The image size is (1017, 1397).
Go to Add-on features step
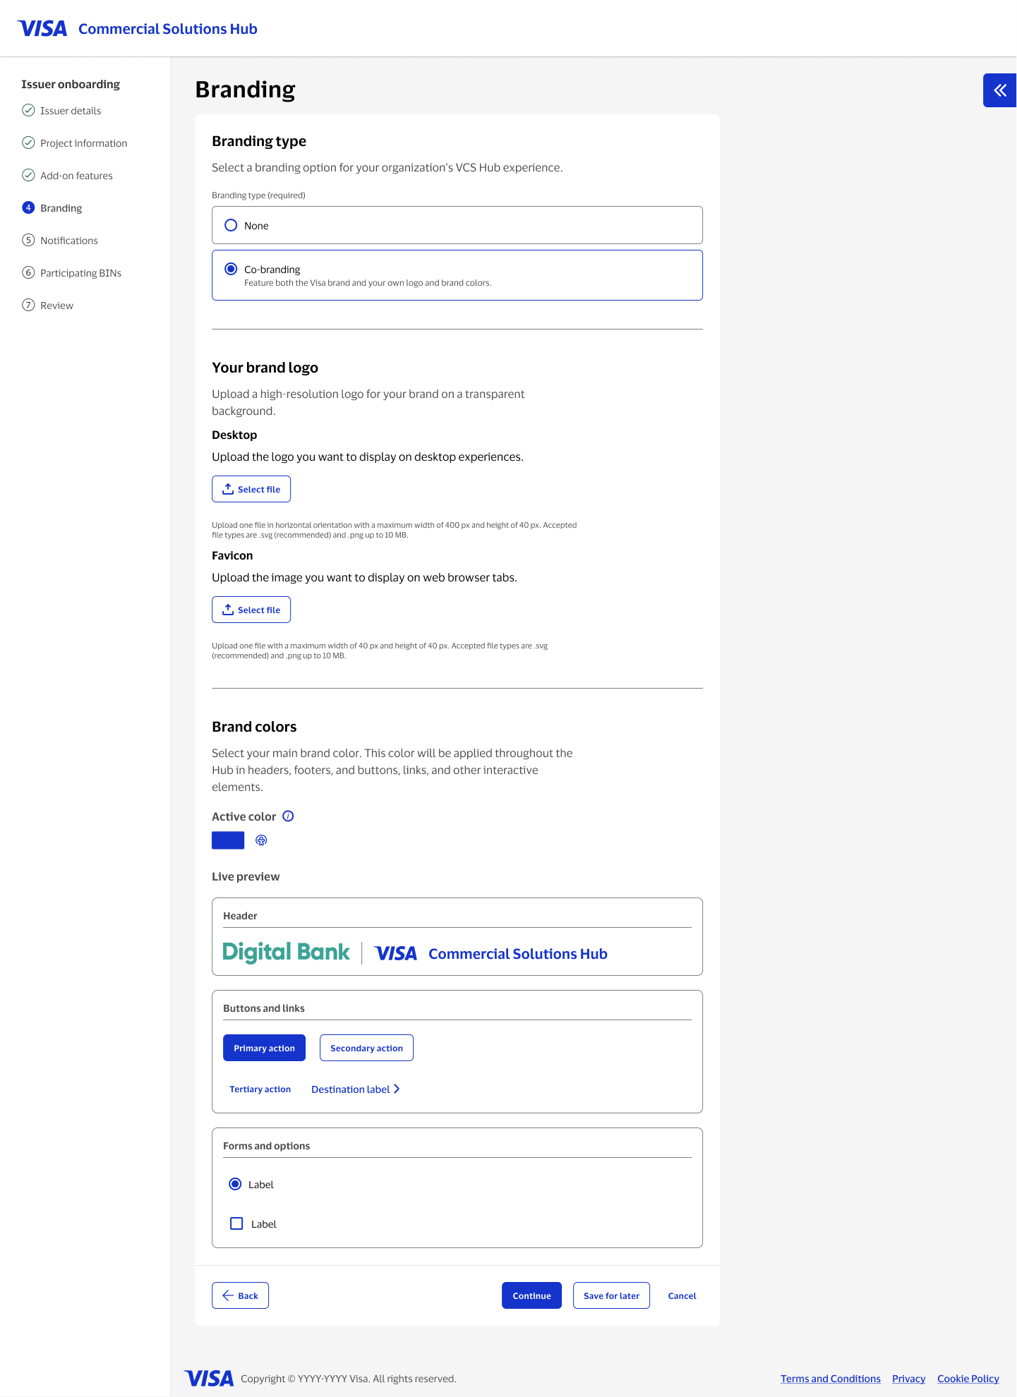(76, 176)
